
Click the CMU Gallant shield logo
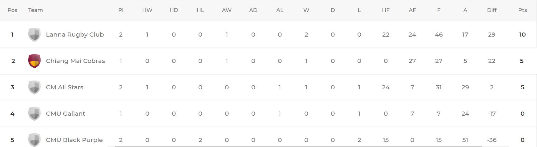pos(34,114)
